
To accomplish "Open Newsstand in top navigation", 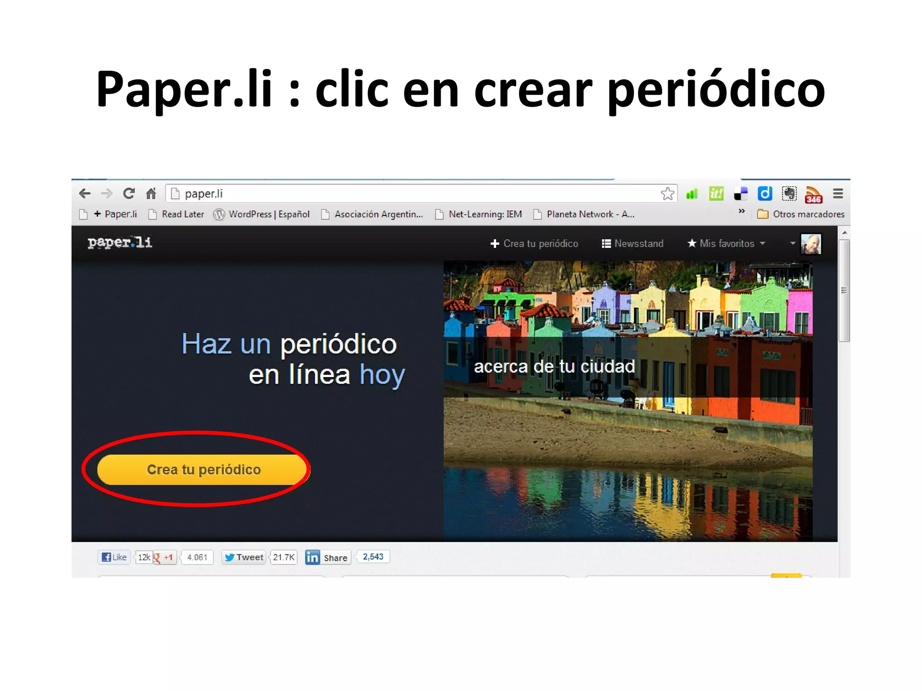I will tap(633, 243).
